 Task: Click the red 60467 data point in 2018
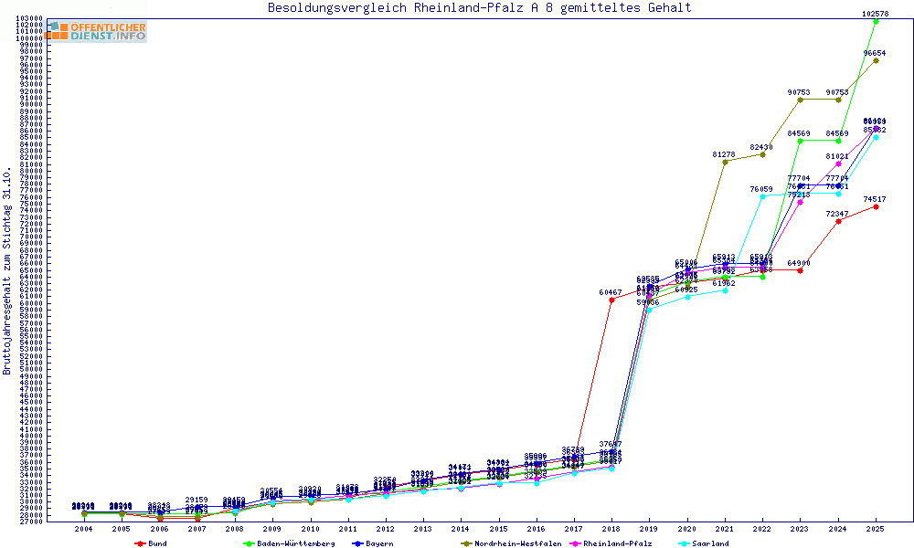[x=611, y=300]
